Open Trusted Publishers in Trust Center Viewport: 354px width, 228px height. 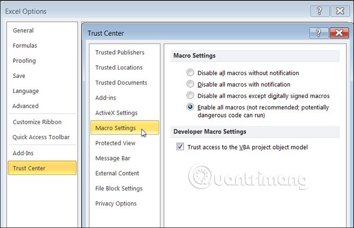click(x=120, y=53)
